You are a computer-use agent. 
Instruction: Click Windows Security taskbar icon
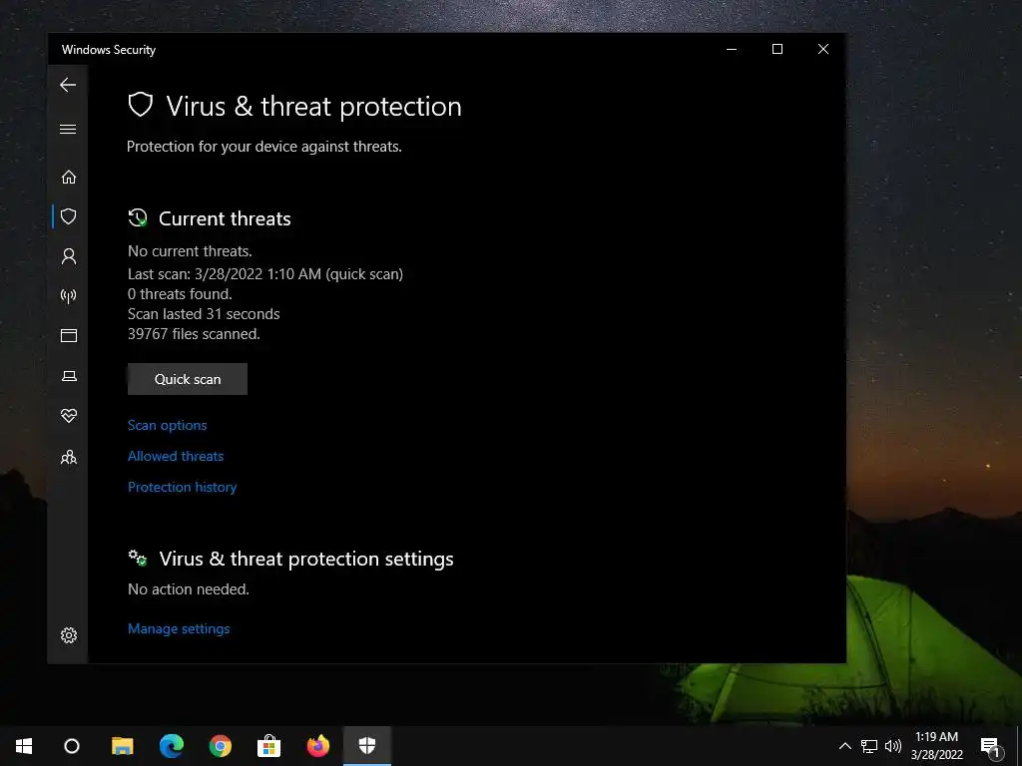(367, 746)
